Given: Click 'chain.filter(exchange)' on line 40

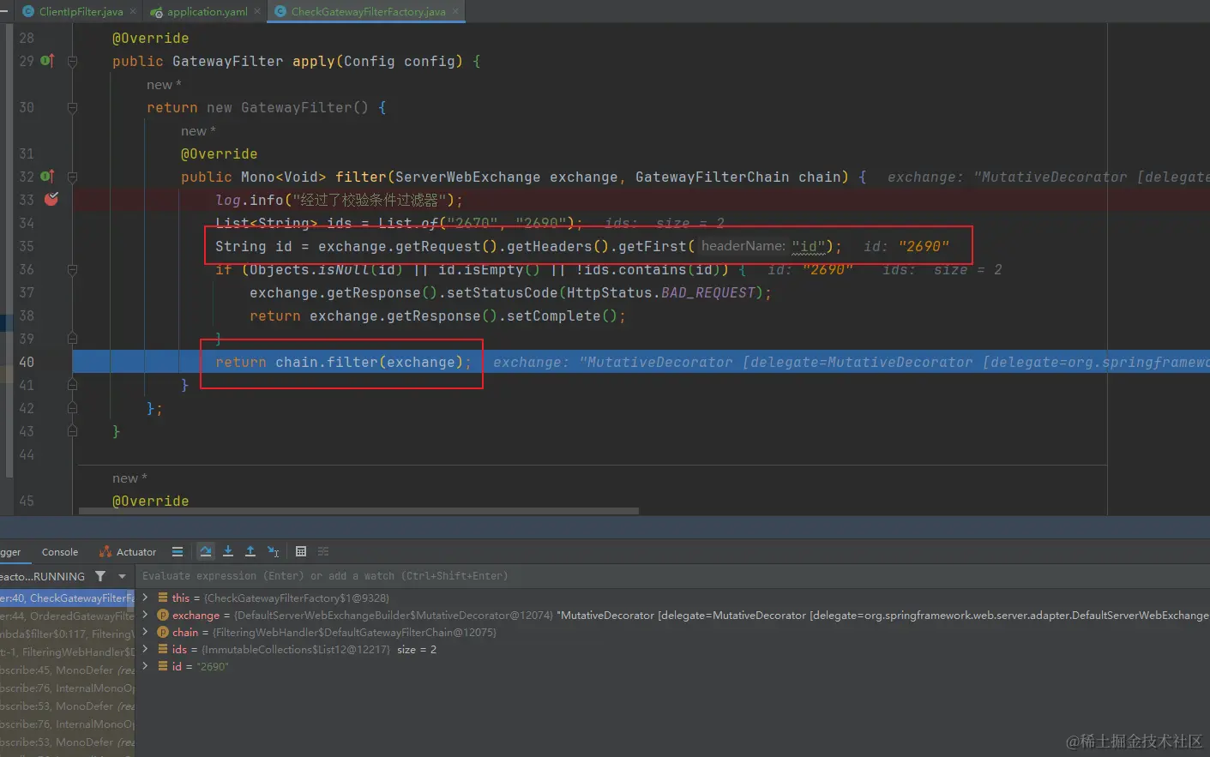Looking at the screenshot, I should coord(369,362).
